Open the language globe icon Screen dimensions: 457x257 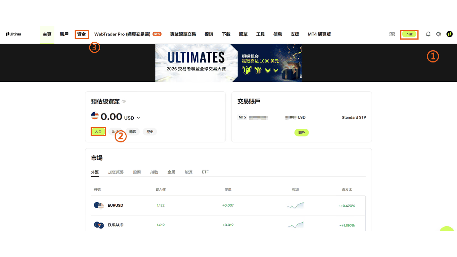point(439,34)
